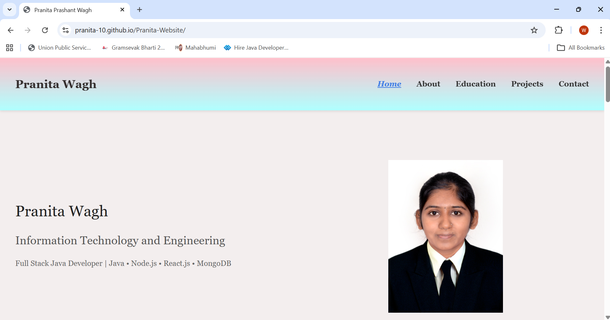Image resolution: width=610 pixels, height=320 pixels.
Task: Toggle the bookmark star for this page
Action: click(534, 30)
